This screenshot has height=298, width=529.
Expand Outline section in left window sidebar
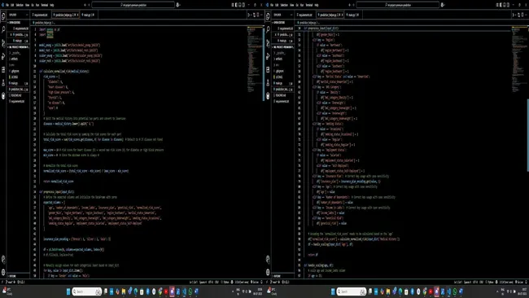(x=18, y=276)
